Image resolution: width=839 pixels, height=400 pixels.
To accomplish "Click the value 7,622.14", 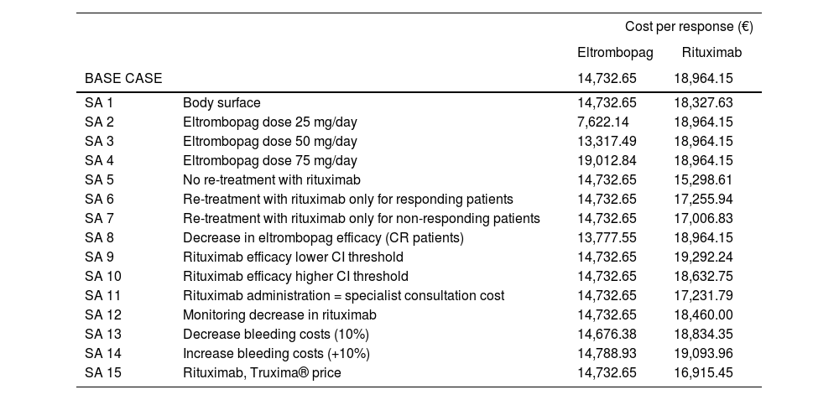I will pos(607,122).
